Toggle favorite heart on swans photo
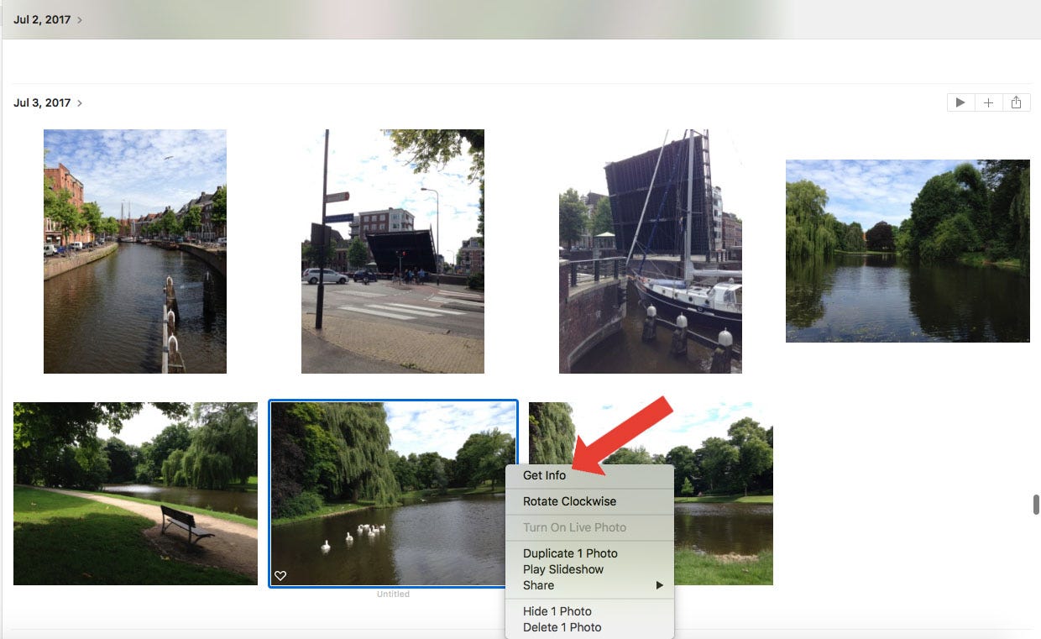The width and height of the screenshot is (1041, 639). point(280,575)
